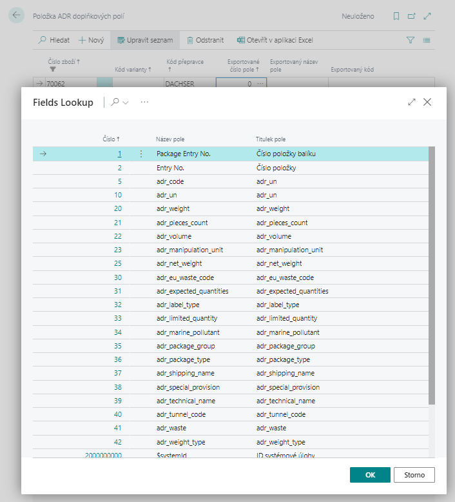Click Nový in the action bar
Viewport: 455px width, 502px height.
coord(91,40)
